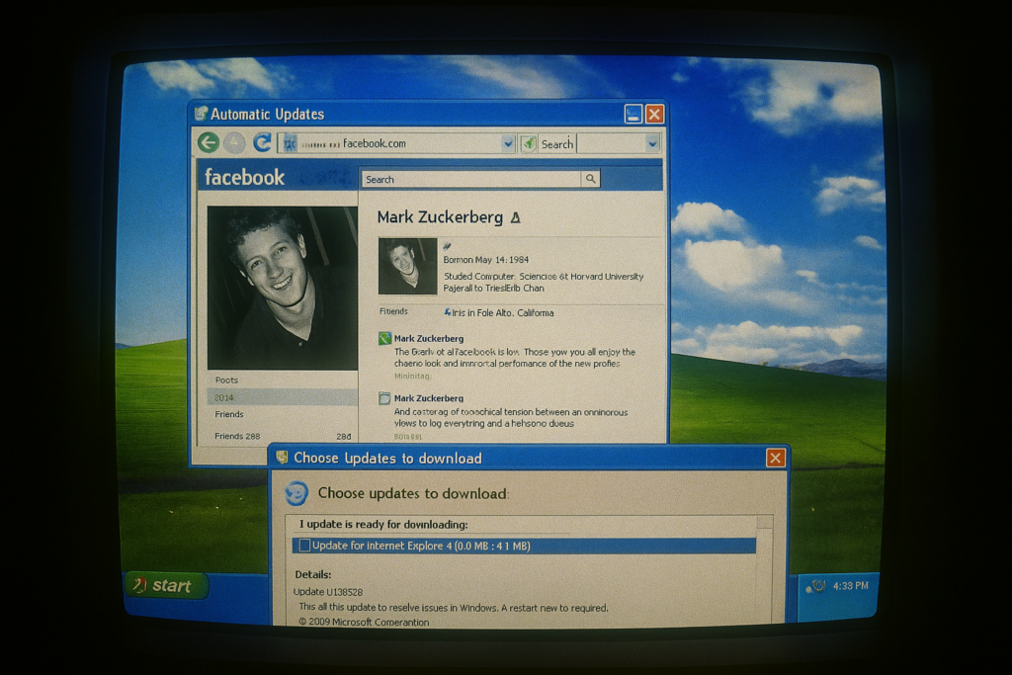Click the location icon before Palo Alto text

pyautogui.click(x=448, y=312)
